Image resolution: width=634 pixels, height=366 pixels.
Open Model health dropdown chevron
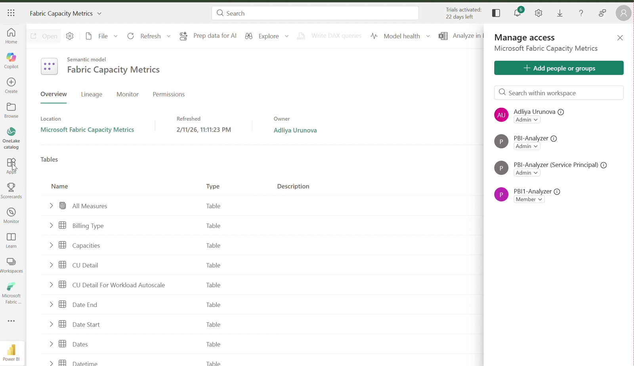[428, 36]
